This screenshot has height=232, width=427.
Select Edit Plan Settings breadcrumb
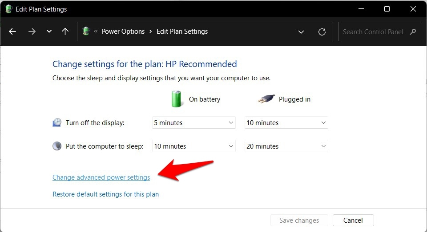click(x=182, y=31)
